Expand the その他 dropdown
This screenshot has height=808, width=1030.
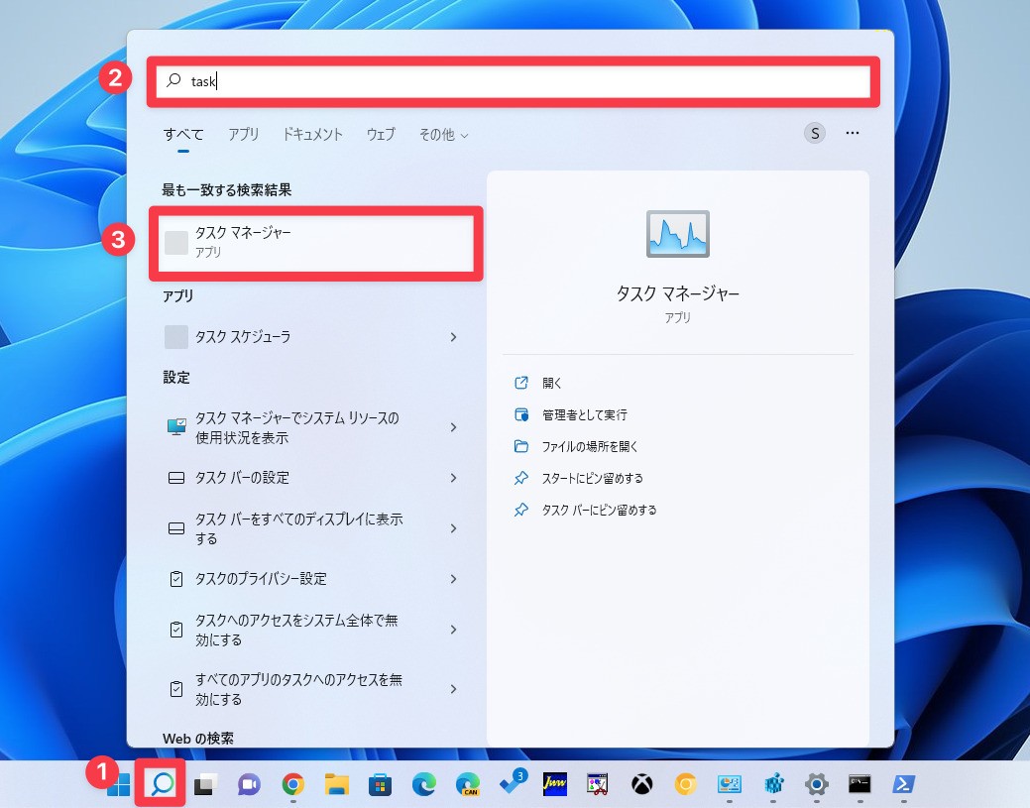click(443, 135)
